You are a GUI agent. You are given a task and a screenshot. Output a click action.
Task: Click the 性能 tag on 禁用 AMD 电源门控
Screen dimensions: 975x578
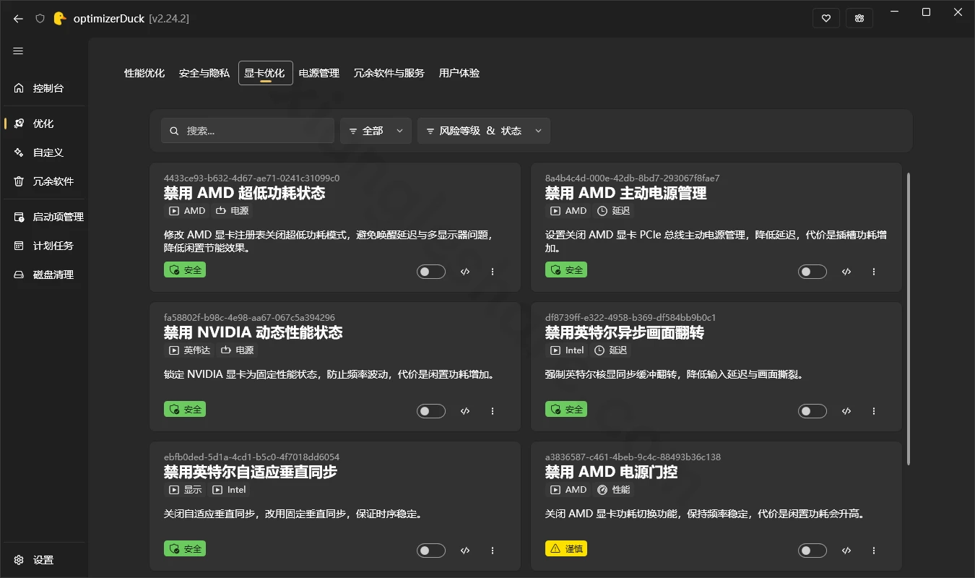[x=613, y=490]
